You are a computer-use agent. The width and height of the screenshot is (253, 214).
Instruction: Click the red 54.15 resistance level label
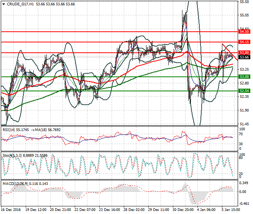(x=245, y=42)
